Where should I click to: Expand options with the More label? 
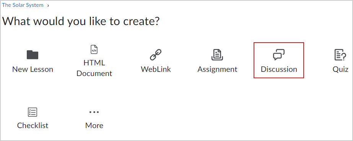pos(94,125)
